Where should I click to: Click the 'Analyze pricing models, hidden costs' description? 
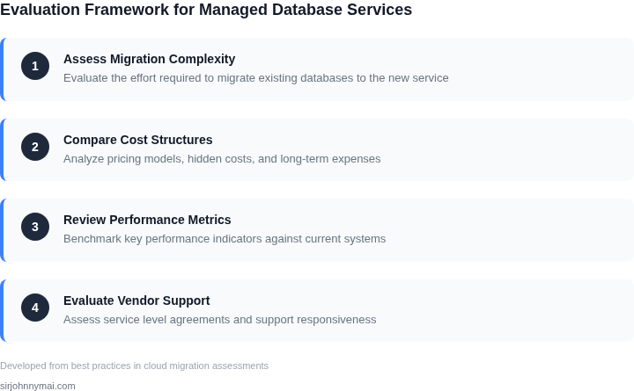click(222, 158)
